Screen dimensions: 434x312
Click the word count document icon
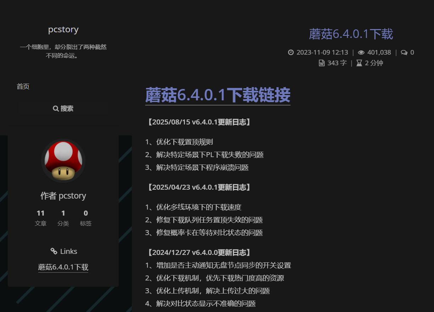322,63
